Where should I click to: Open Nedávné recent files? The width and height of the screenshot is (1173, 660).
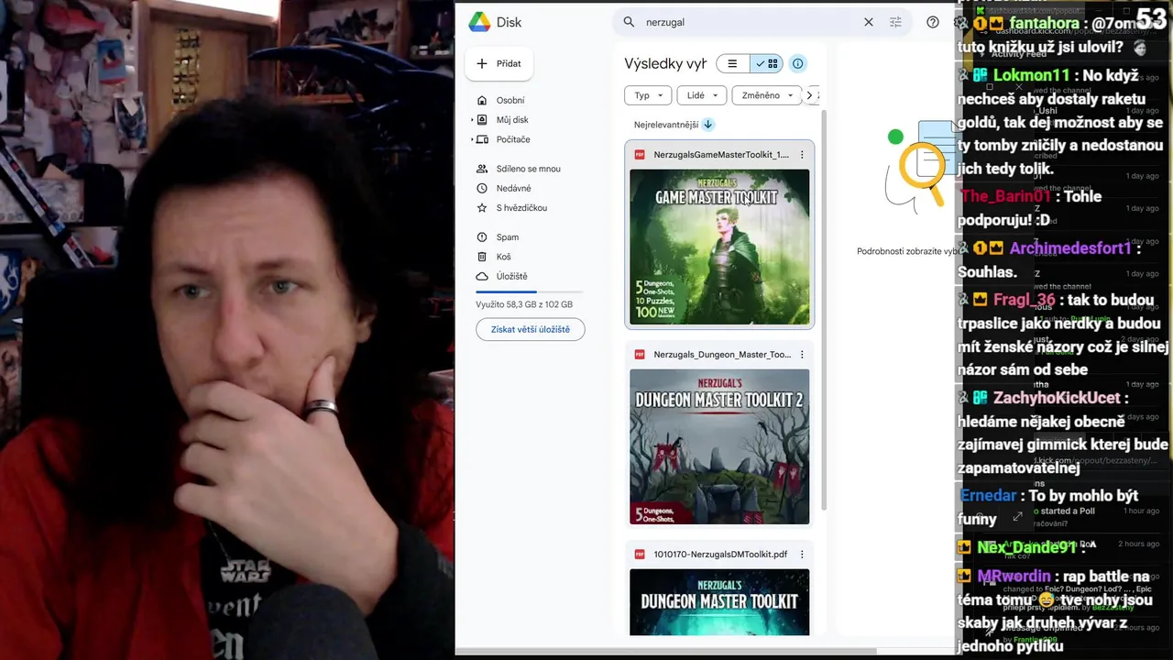pos(513,188)
